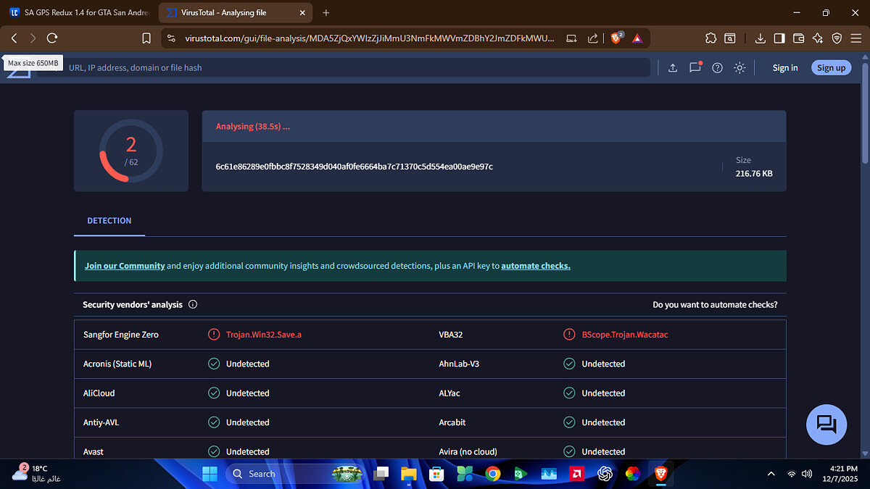Click the Sign in link
870x489 pixels.
tap(784, 67)
